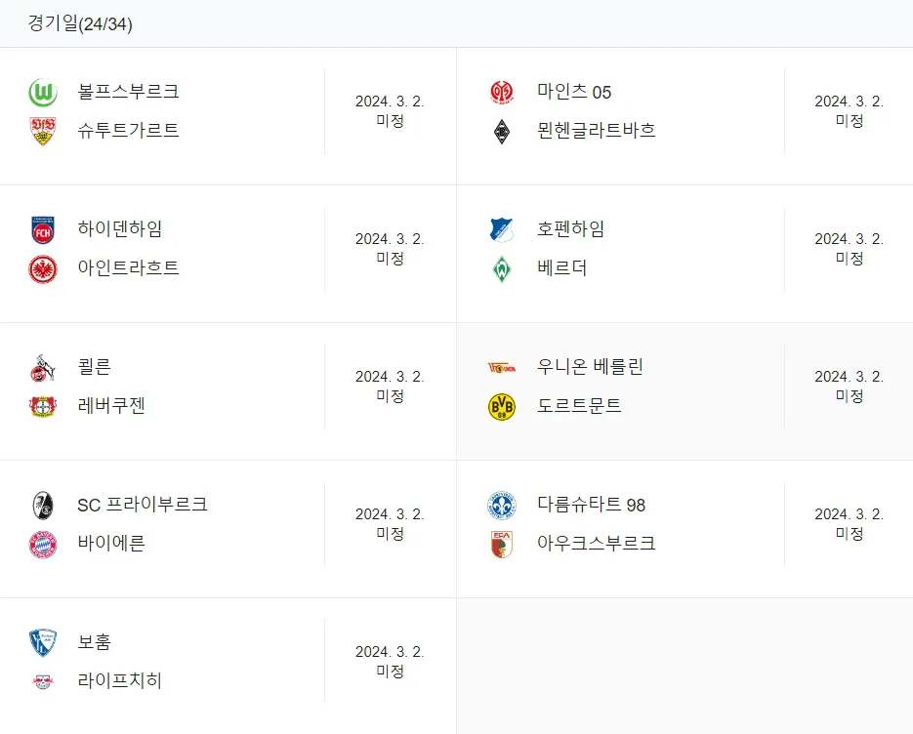
Task: Click the Leverkusen (레버쿠젠) lion crest
Action: pos(43,406)
